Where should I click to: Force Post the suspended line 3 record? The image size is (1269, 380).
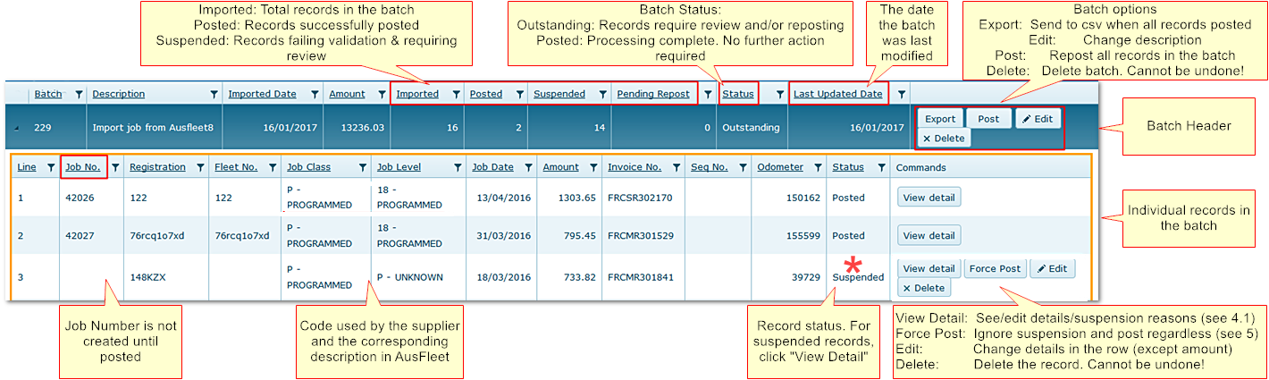click(996, 268)
